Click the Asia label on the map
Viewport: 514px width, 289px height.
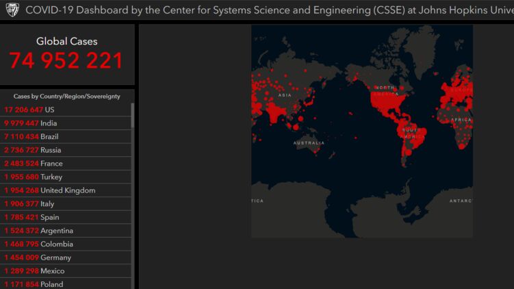[x=285, y=95]
